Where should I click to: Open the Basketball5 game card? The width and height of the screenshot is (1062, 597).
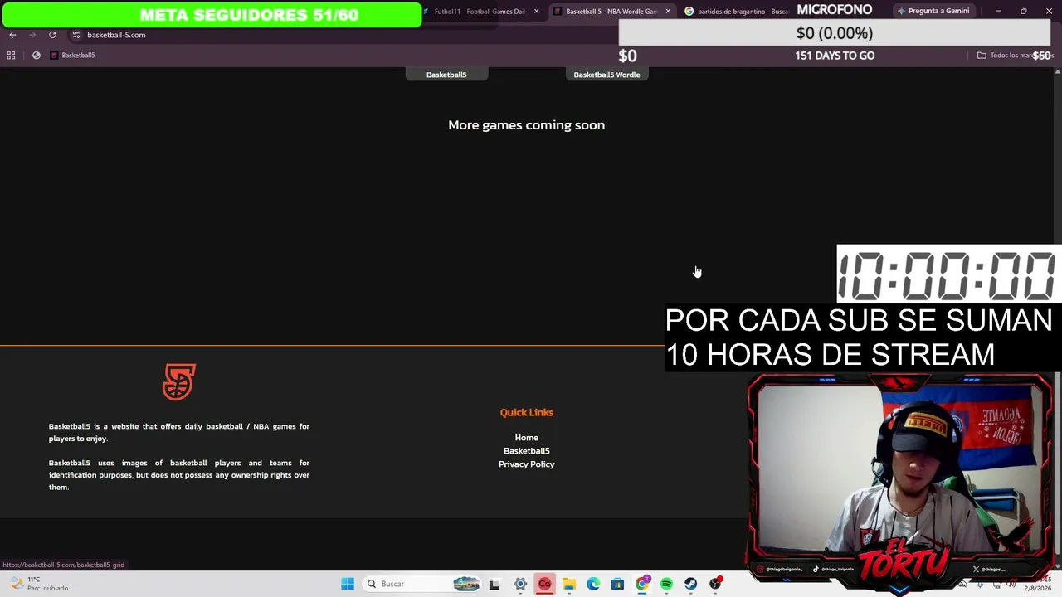pos(446,75)
